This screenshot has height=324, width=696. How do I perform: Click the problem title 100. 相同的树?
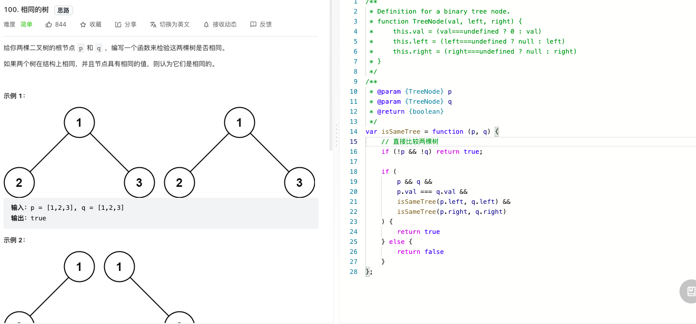point(26,10)
